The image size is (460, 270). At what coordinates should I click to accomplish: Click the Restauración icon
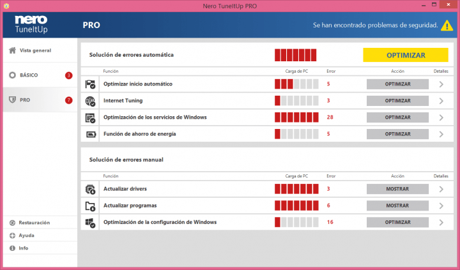(12, 223)
